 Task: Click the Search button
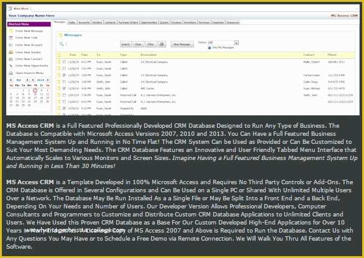pos(126,44)
